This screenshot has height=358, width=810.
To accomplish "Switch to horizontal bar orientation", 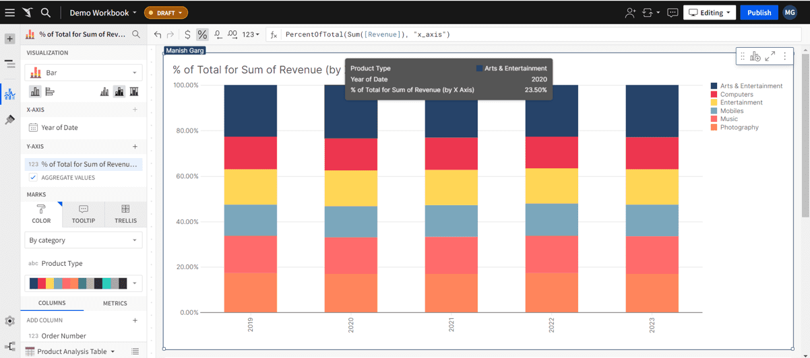I will 50,92.
